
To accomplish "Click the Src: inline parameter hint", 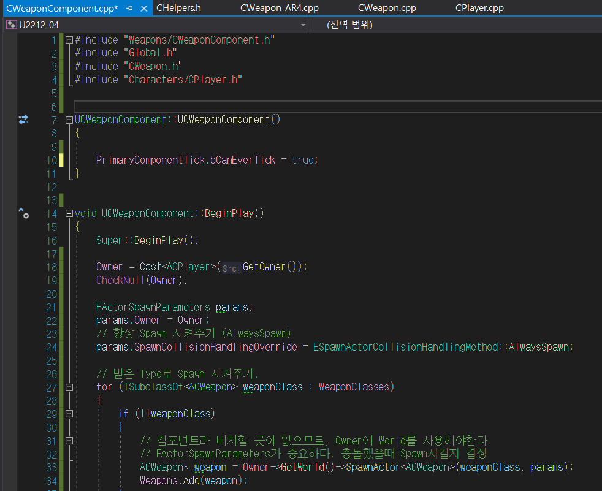I will pos(231,268).
